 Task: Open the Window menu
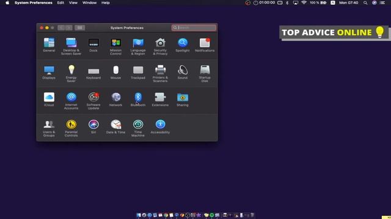point(89,2)
